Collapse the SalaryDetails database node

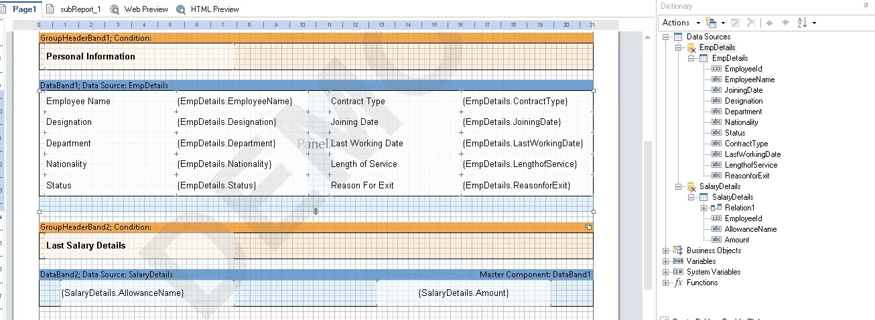pos(678,186)
